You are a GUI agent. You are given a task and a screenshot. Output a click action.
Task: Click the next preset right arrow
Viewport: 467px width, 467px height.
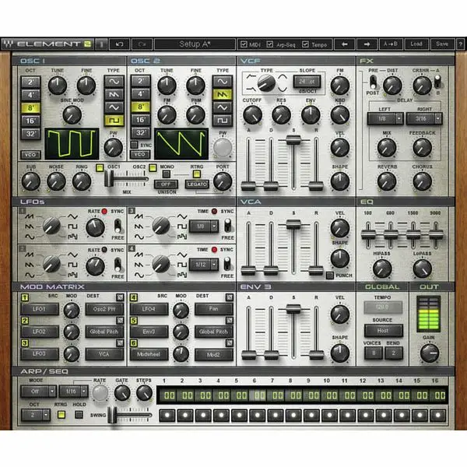(367, 44)
